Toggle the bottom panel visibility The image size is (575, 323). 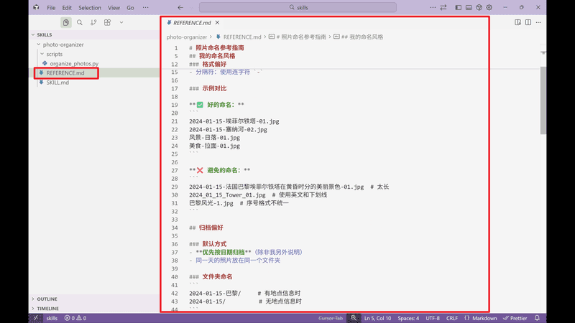[468, 7]
